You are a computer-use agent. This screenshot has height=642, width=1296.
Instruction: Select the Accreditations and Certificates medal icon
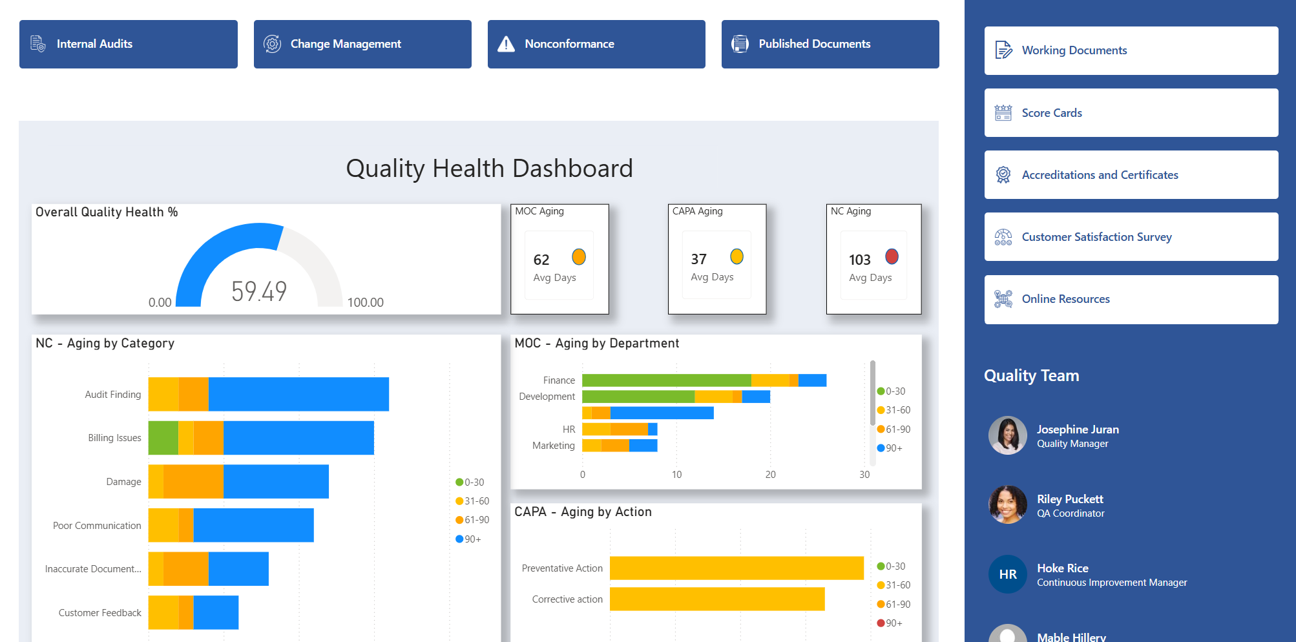point(1002,174)
